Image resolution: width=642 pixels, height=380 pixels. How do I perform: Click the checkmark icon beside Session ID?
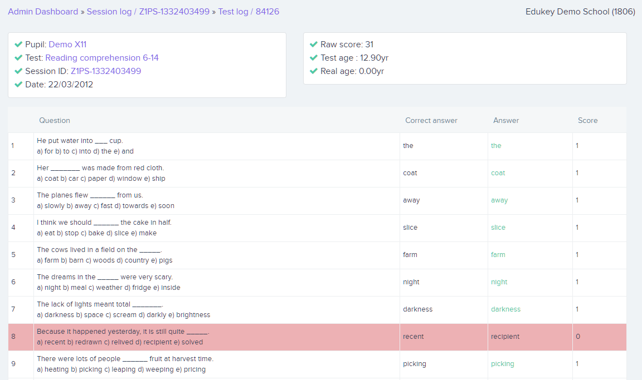[x=18, y=71]
